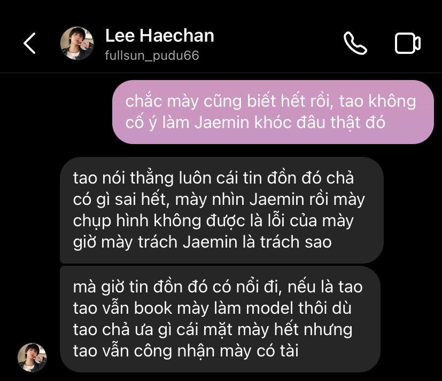Select the purple sent message about Jaemin

pos(273,112)
